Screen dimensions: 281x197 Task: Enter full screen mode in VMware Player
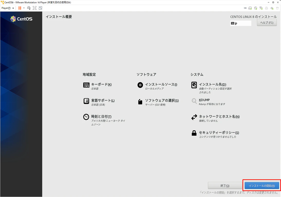click(35, 8)
